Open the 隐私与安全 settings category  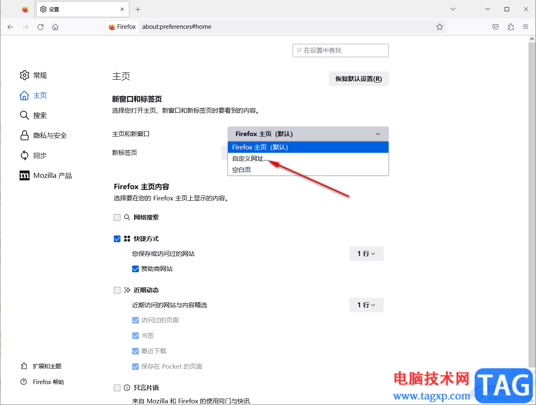(43, 135)
